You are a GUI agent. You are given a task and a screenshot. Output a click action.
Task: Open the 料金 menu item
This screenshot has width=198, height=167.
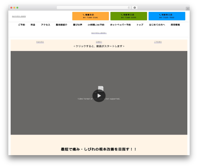pyautogui.click(x=33, y=25)
